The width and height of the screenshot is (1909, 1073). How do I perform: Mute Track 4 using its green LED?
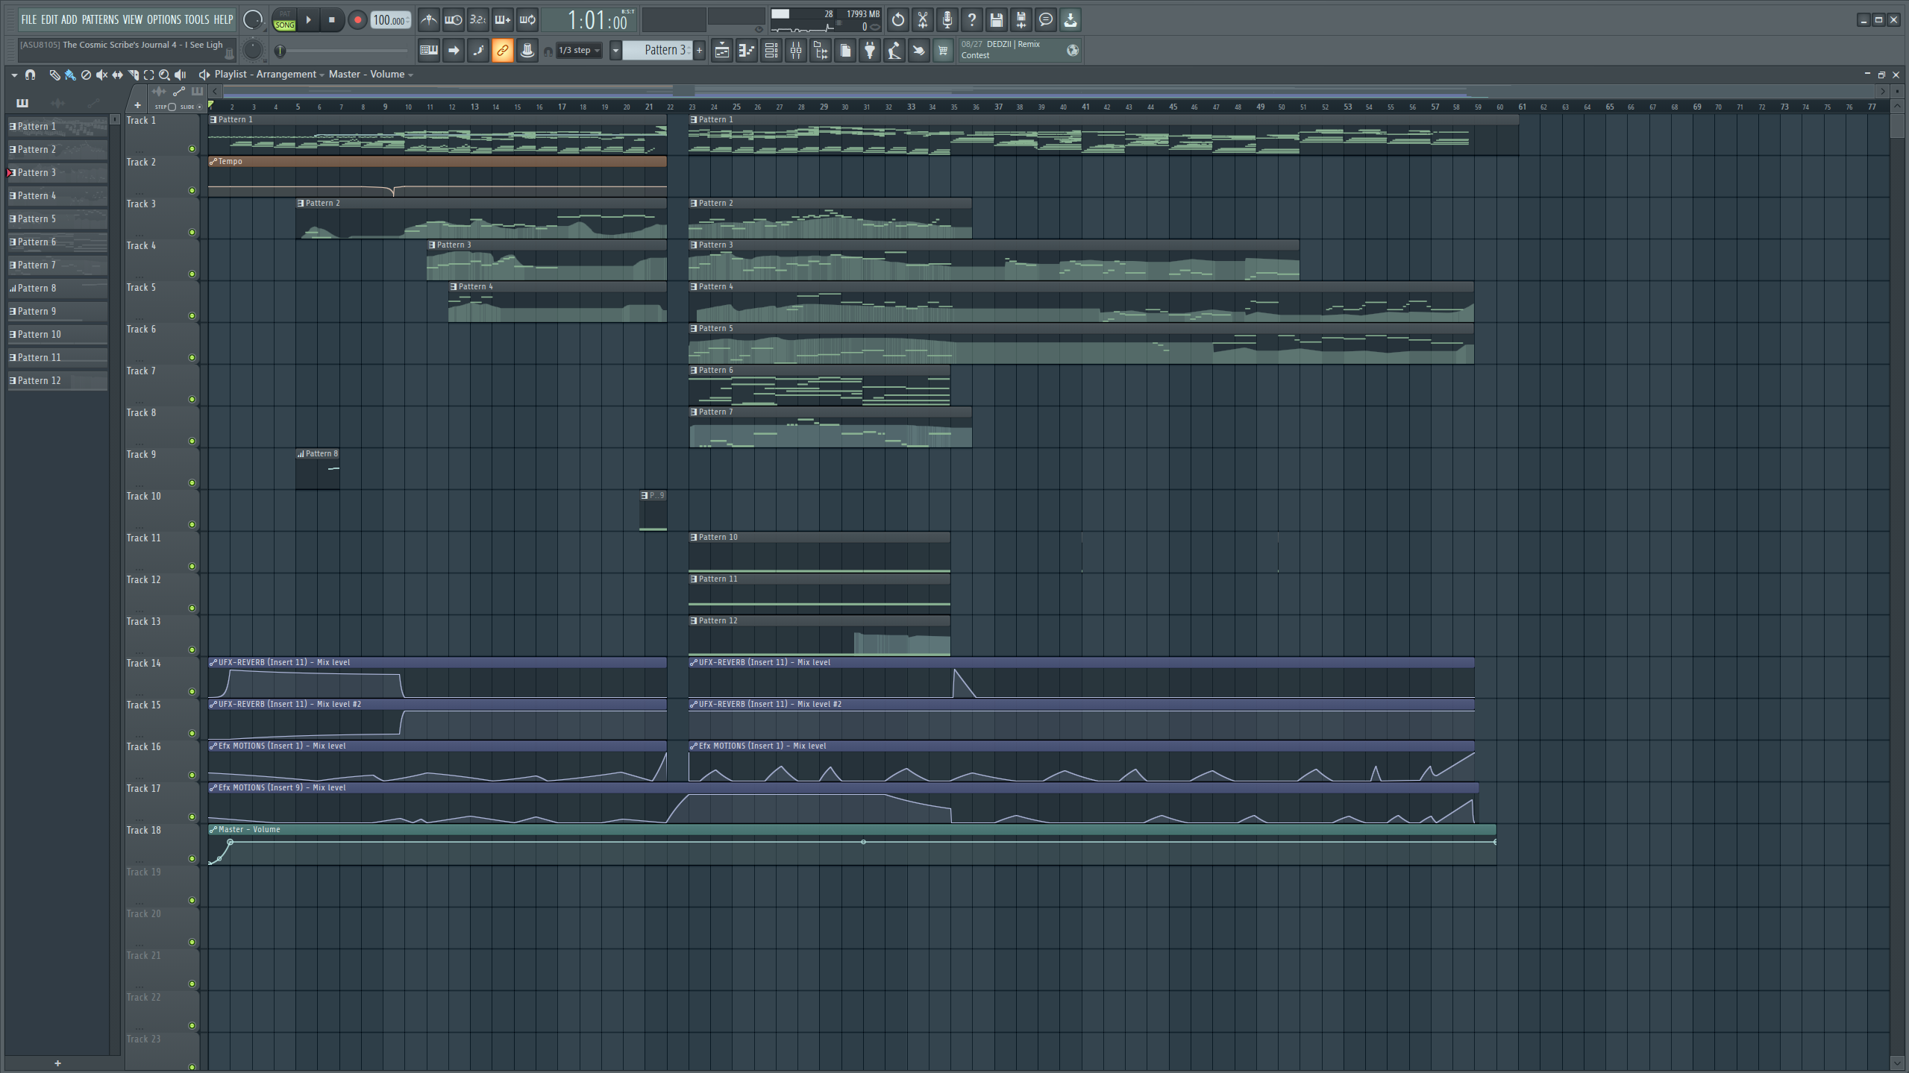click(192, 274)
